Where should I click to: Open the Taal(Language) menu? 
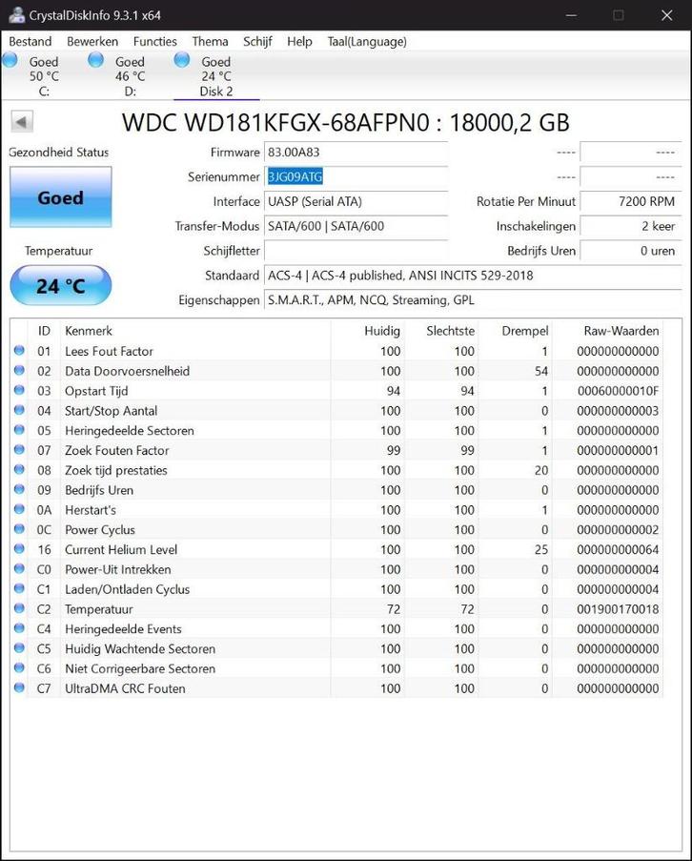(367, 42)
